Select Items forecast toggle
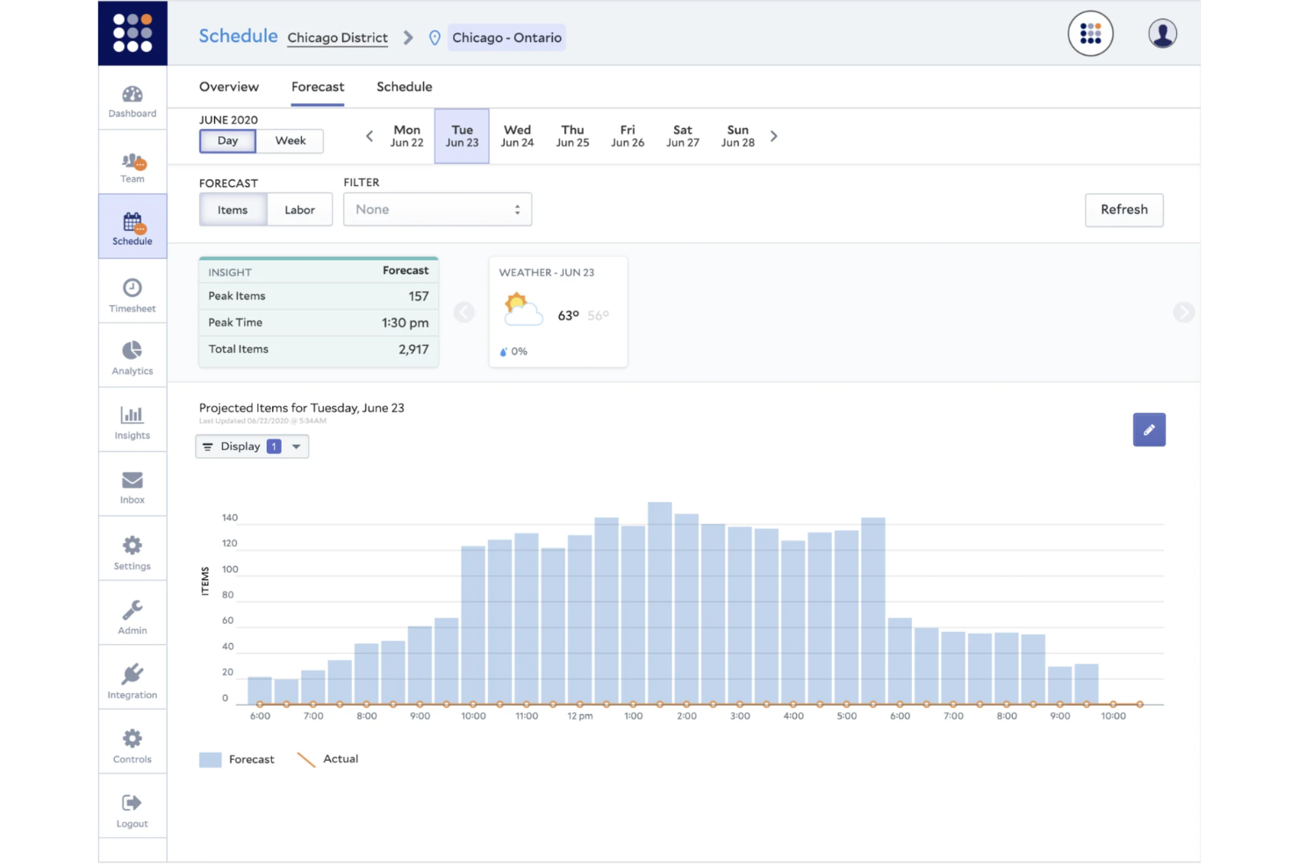The height and width of the screenshot is (866, 1299). click(233, 210)
